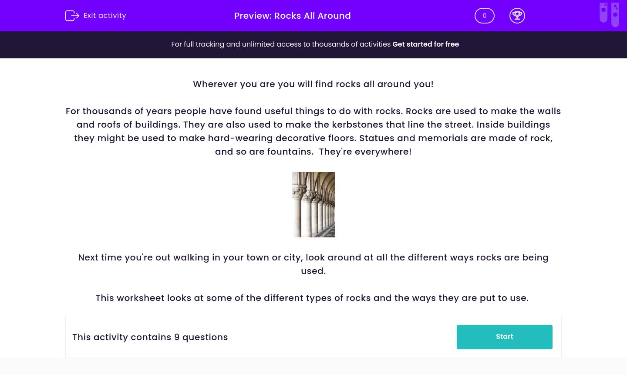Click the question count information box
Image resolution: width=627 pixels, height=392 pixels.
point(313,337)
